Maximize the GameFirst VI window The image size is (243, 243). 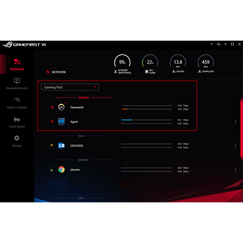coord(233,44)
